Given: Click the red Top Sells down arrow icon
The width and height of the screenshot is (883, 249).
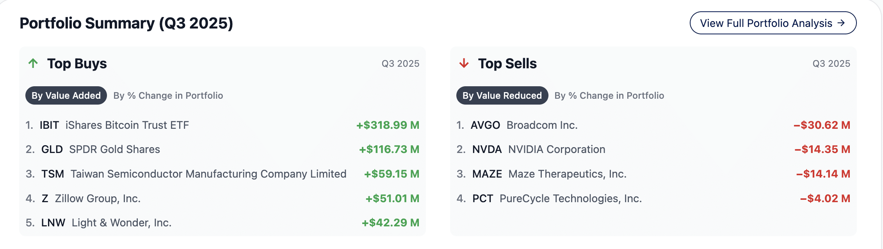Looking at the screenshot, I should [464, 63].
